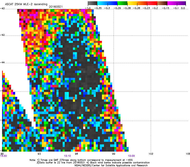The width and height of the screenshot is (190, 167).
Task: Click the '-40' latitude axis label
Action: point(2,8)
